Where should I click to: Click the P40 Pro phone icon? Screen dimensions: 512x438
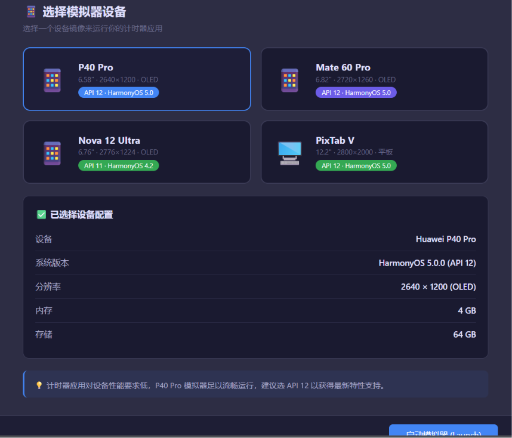tap(53, 81)
